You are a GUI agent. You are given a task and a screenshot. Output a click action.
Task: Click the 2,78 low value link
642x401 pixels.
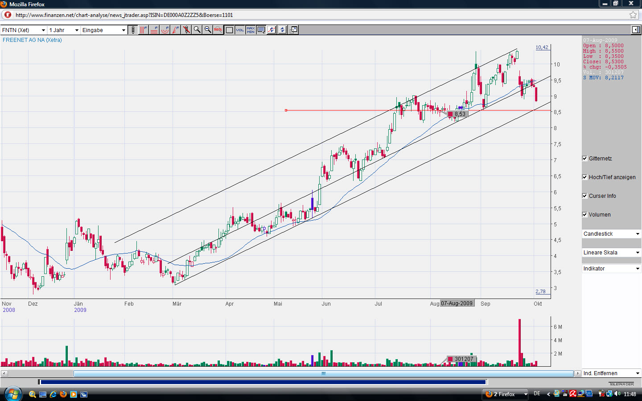click(x=540, y=291)
